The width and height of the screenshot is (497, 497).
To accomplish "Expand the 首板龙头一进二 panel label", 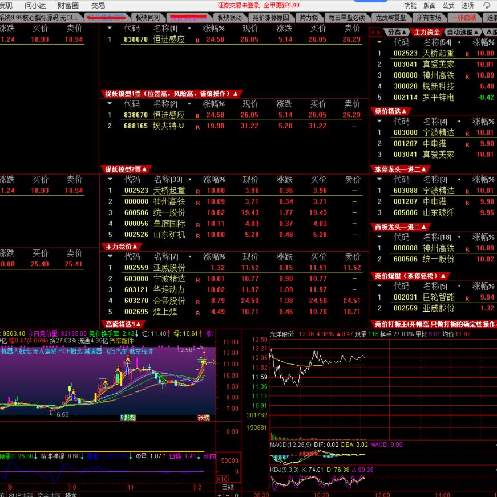I will [401, 227].
